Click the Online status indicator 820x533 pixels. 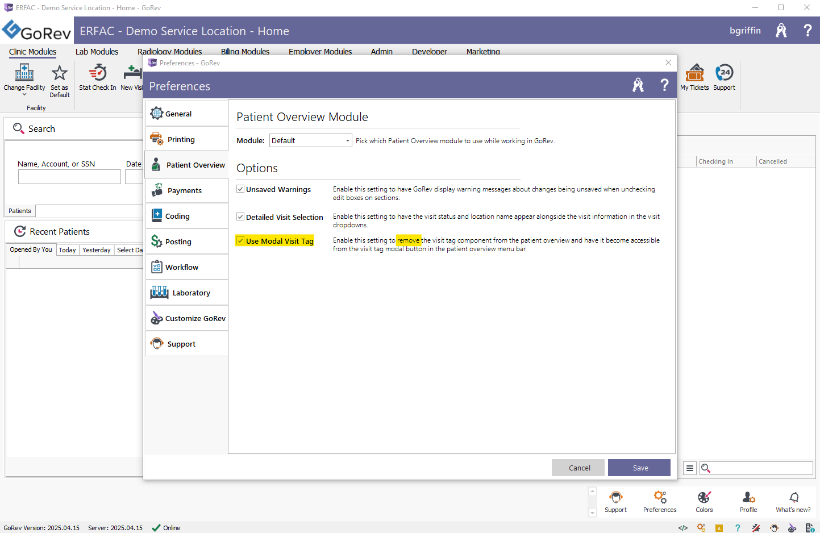[166, 528]
